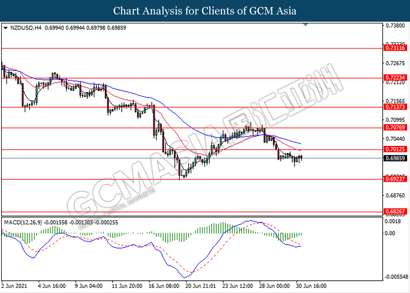Click the 11 Jun 20:00 time label
410x293 pixels.
[x=127, y=286]
